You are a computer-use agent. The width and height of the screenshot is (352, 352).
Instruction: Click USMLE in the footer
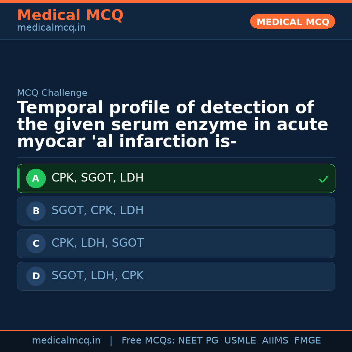pyautogui.click(x=240, y=341)
